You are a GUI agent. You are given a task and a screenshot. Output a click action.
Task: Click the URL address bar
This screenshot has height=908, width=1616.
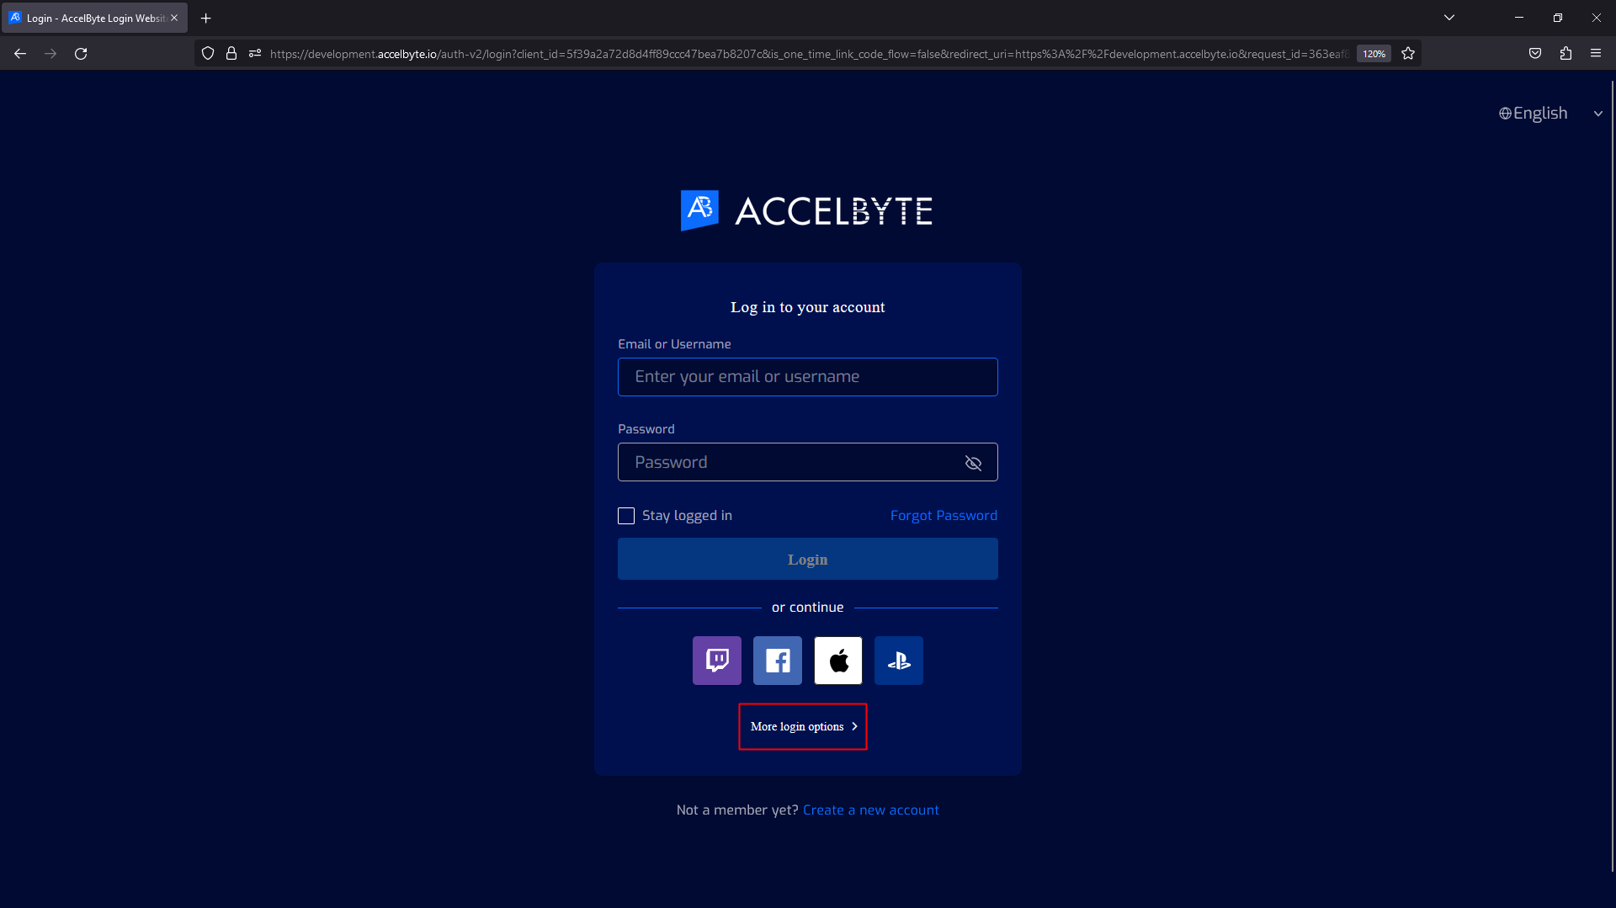click(x=808, y=54)
